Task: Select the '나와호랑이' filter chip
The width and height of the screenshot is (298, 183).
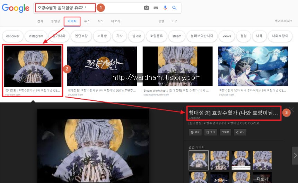Action: point(280,36)
